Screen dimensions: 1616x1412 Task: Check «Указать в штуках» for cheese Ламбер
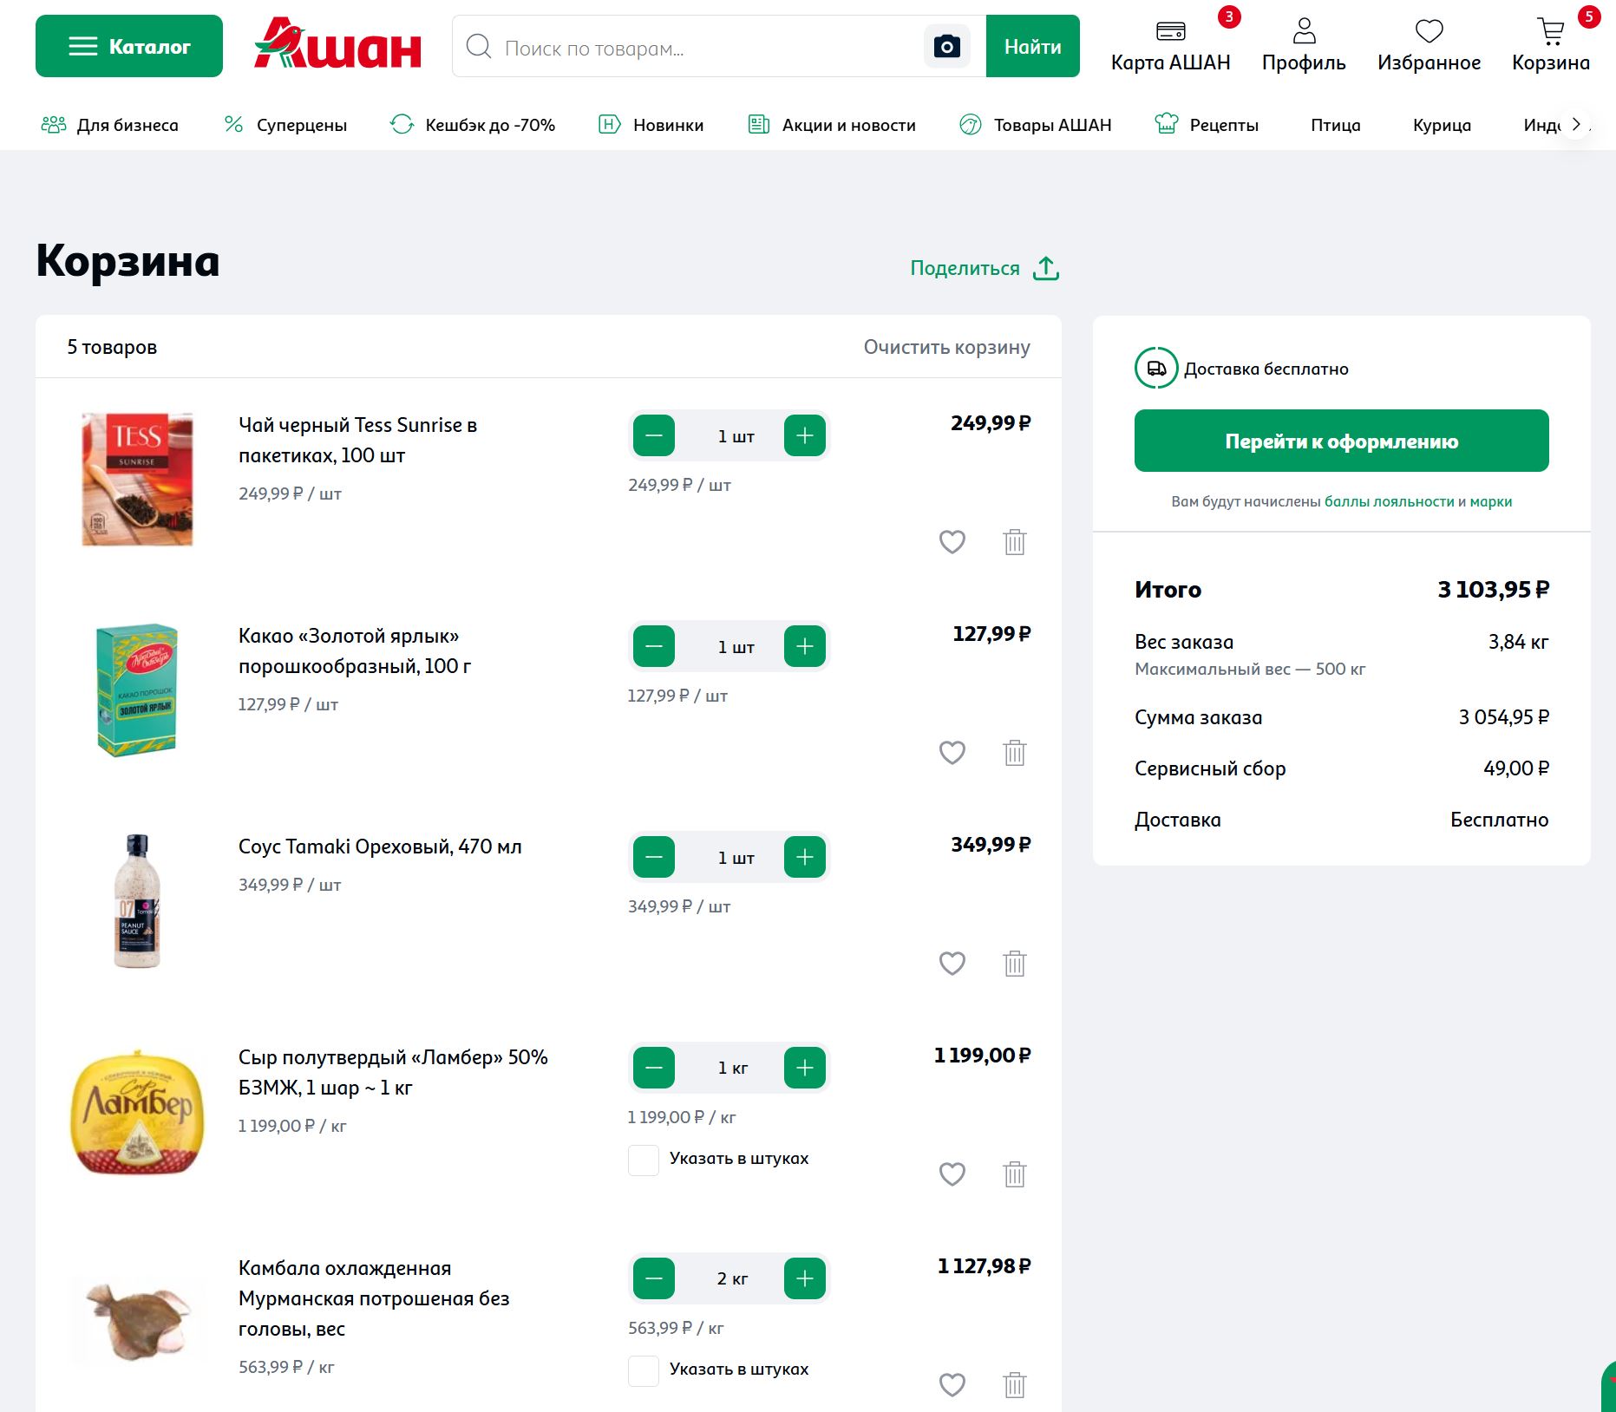643,1160
